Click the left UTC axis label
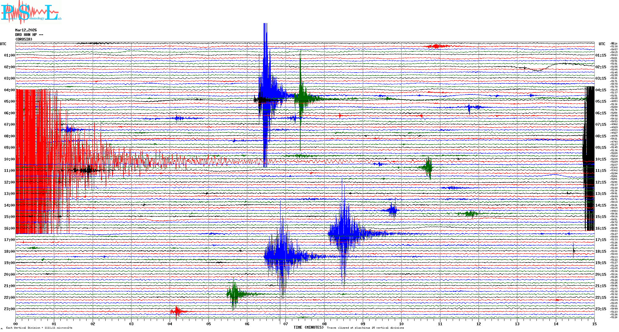619x332 pixels. click(x=3, y=44)
